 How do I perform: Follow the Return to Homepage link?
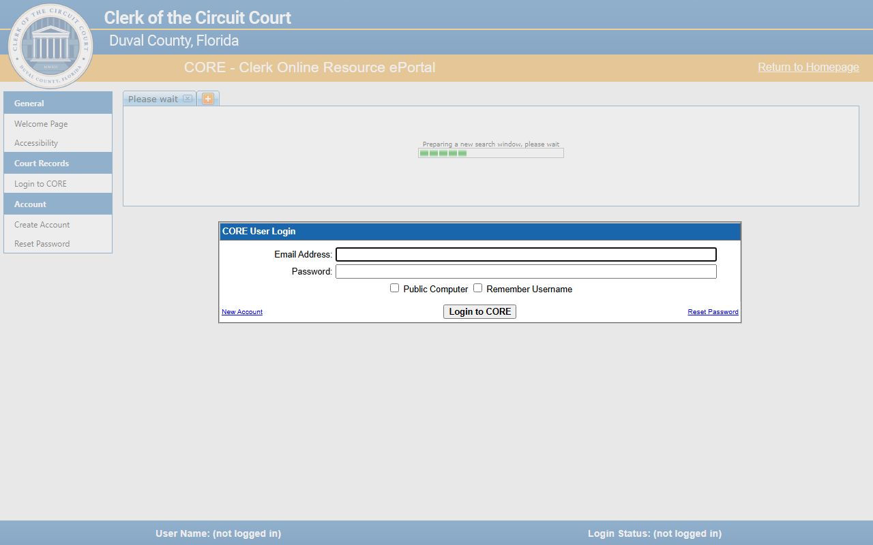click(808, 67)
